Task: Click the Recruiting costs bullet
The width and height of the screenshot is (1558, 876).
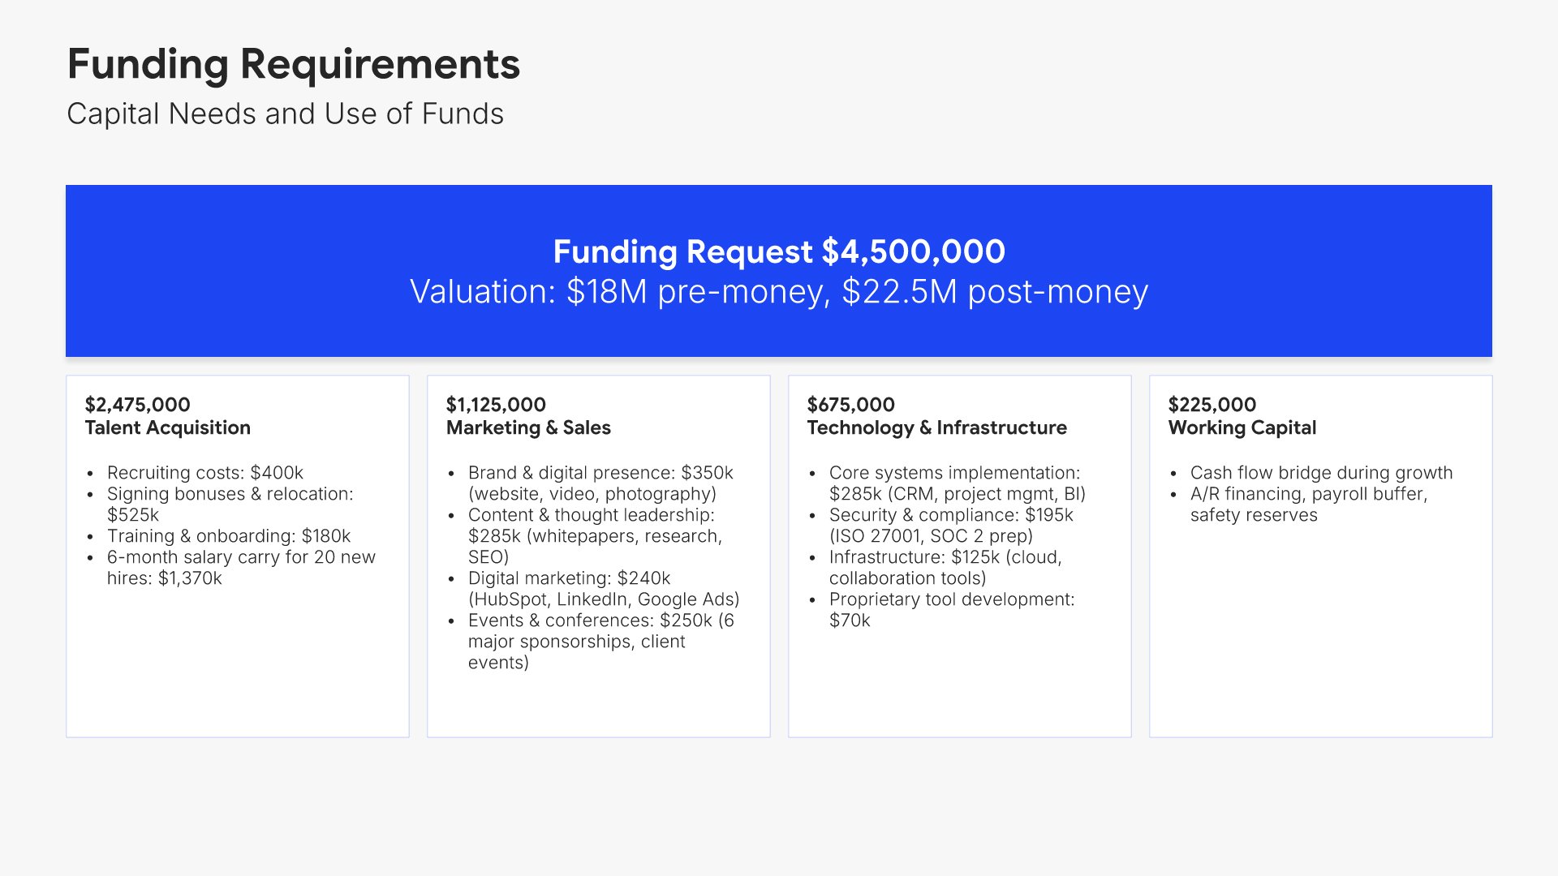Action: [204, 473]
